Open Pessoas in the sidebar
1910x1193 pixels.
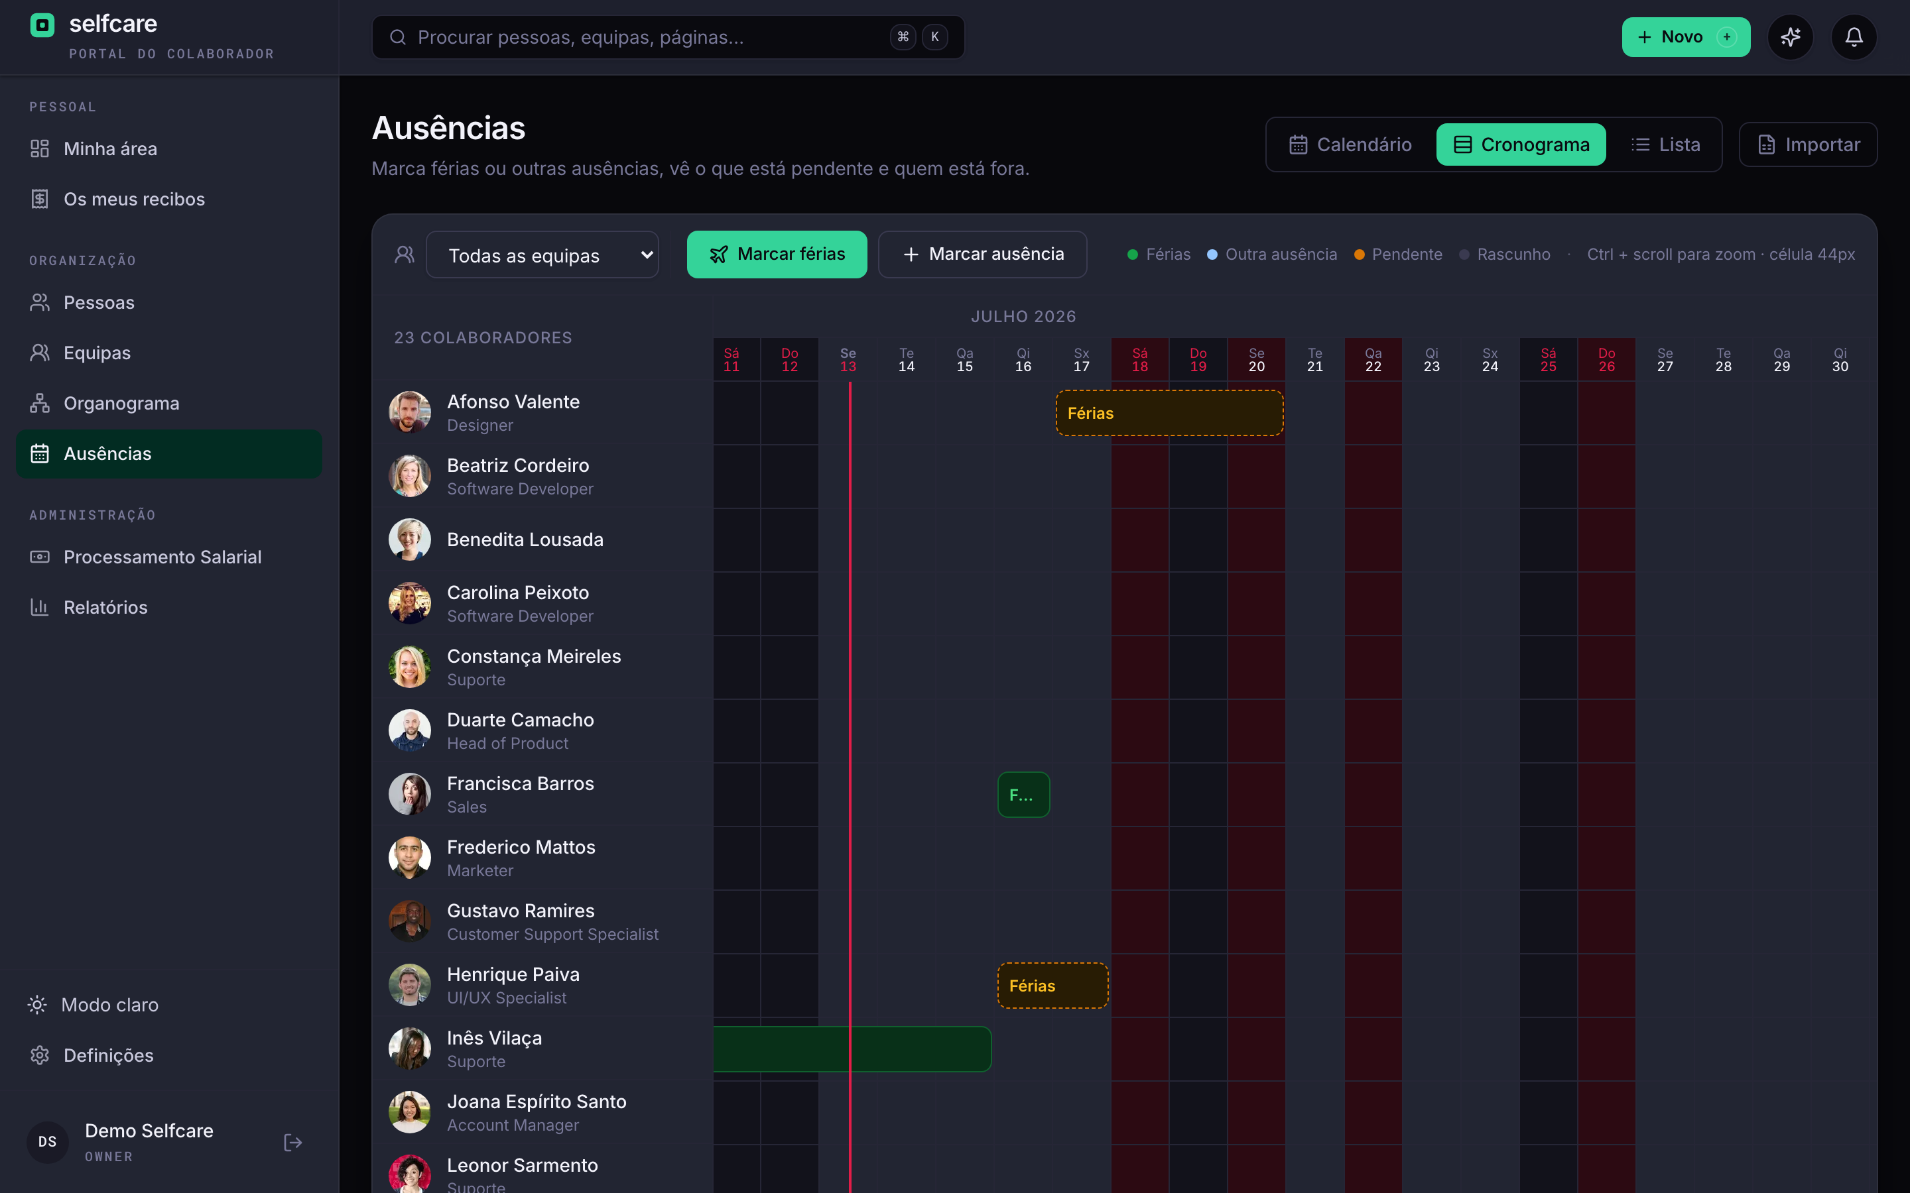[169, 302]
